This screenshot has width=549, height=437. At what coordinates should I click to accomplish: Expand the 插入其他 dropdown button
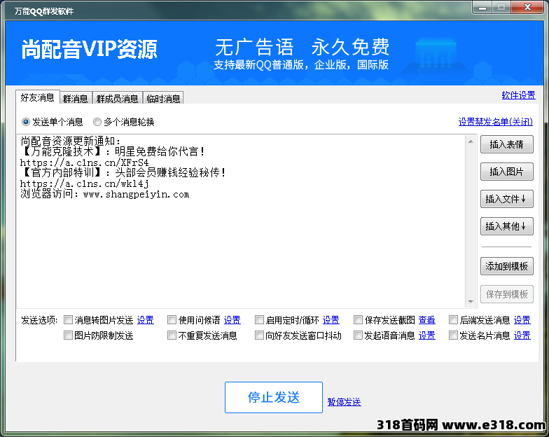coord(507,226)
